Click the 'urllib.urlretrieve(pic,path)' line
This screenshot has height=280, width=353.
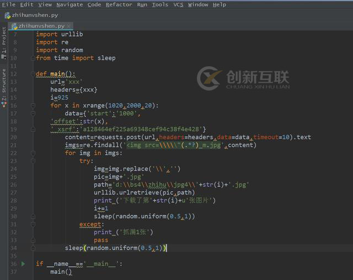pos(145,193)
